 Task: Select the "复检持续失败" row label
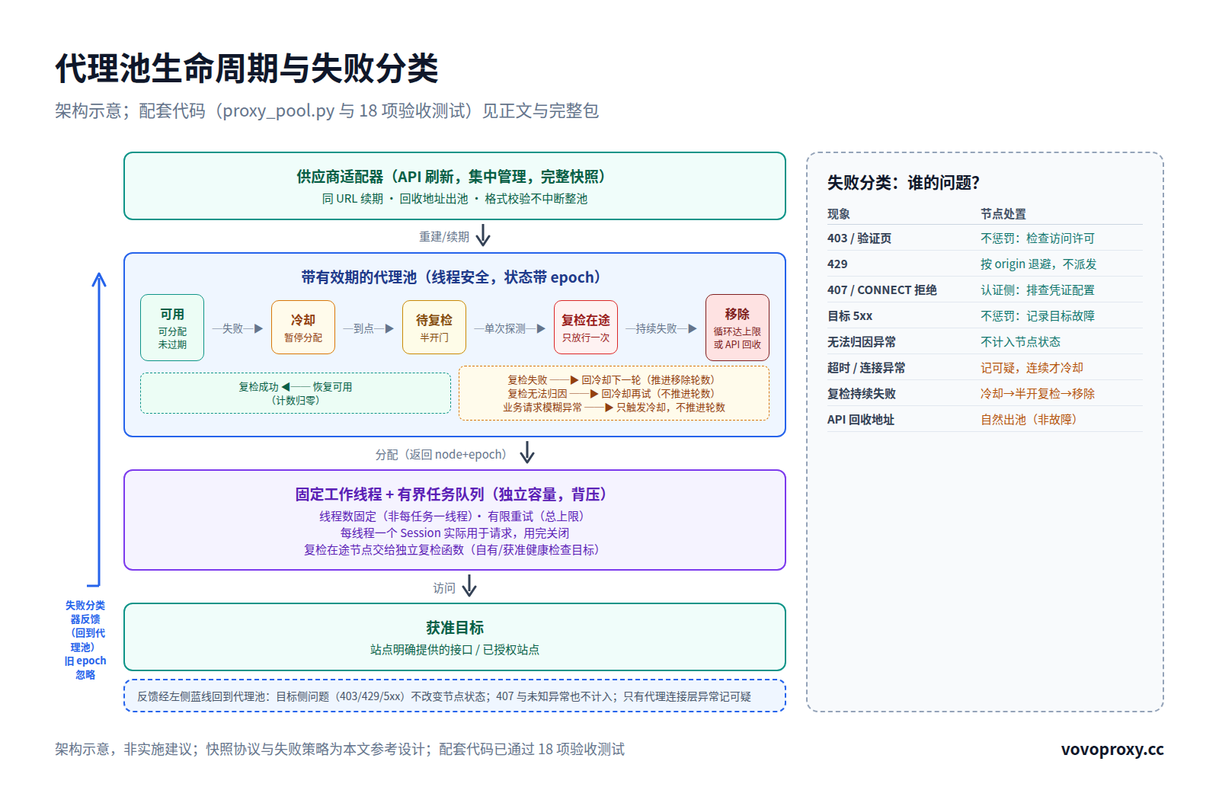tap(862, 394)
